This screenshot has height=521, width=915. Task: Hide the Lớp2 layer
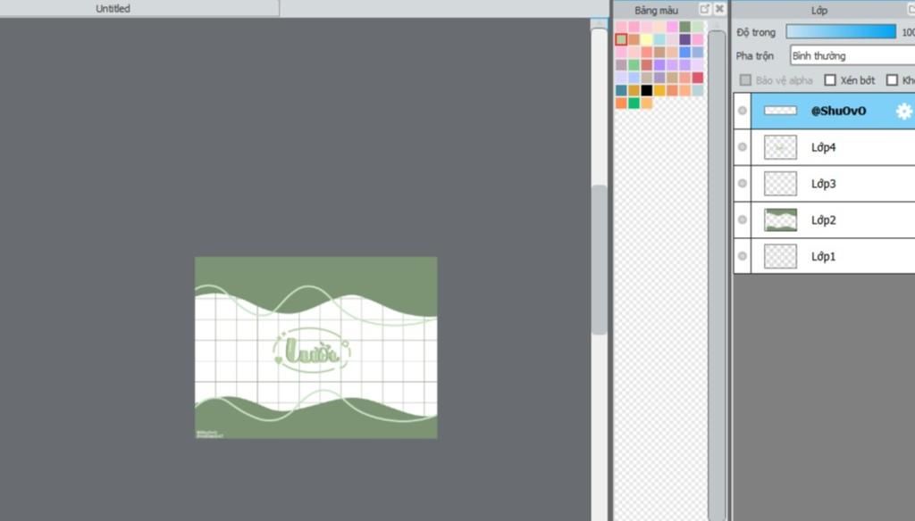pos(743,219)
